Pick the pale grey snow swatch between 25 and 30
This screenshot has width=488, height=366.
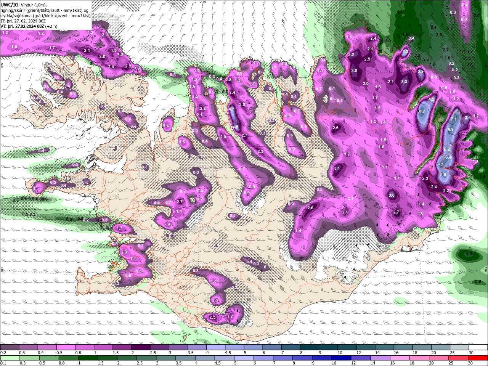pyautogui.click(x=460, y=347)
